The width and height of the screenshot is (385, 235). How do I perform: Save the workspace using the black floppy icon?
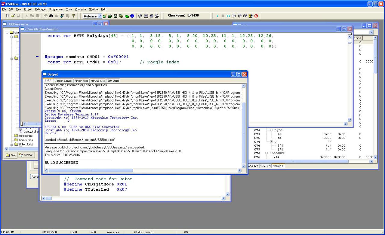click(x=115, y=16)
